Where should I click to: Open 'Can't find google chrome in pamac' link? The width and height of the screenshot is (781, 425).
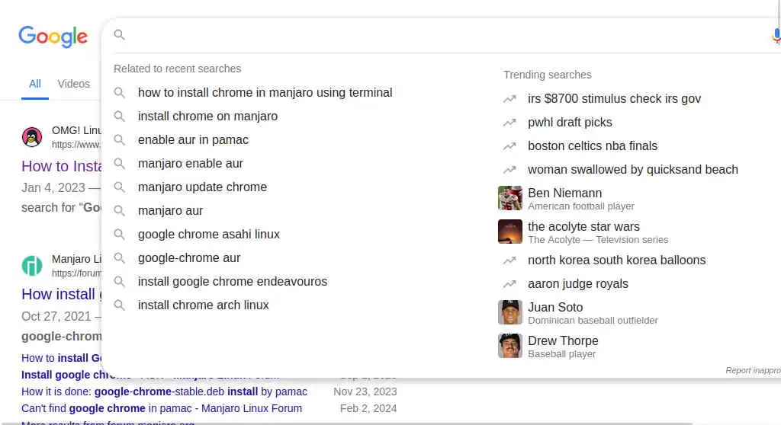click(162, 408)
